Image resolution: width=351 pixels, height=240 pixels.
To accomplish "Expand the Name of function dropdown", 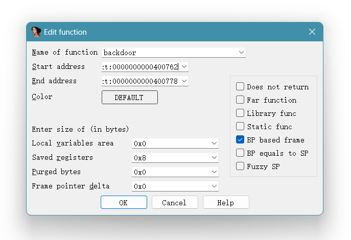I will [x=241, y=53].
